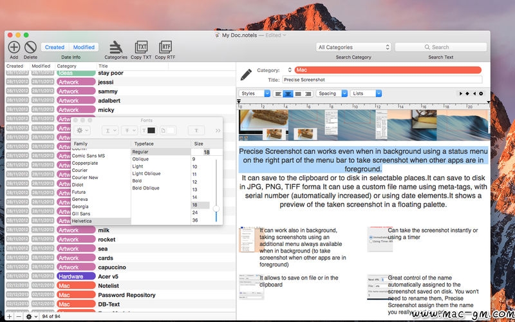Click the Add note icon
Viewport: 515px width, 322px height.
pos(14,47)
